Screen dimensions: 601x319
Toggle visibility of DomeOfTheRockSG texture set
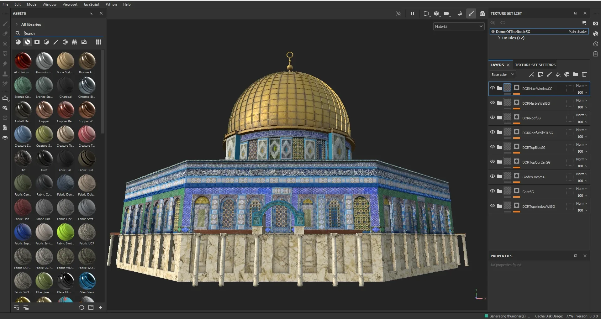click(x=493, y=32)
